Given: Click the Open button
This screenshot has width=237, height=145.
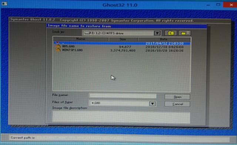Looking at the screenshot, I should [177, 97].
